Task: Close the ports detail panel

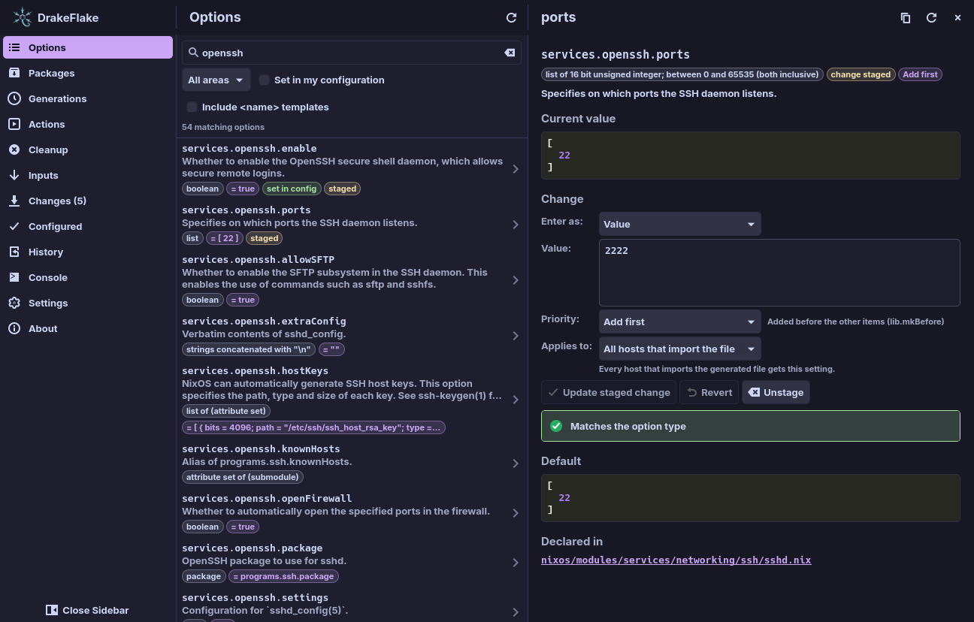Action: (x=957, y=17)
